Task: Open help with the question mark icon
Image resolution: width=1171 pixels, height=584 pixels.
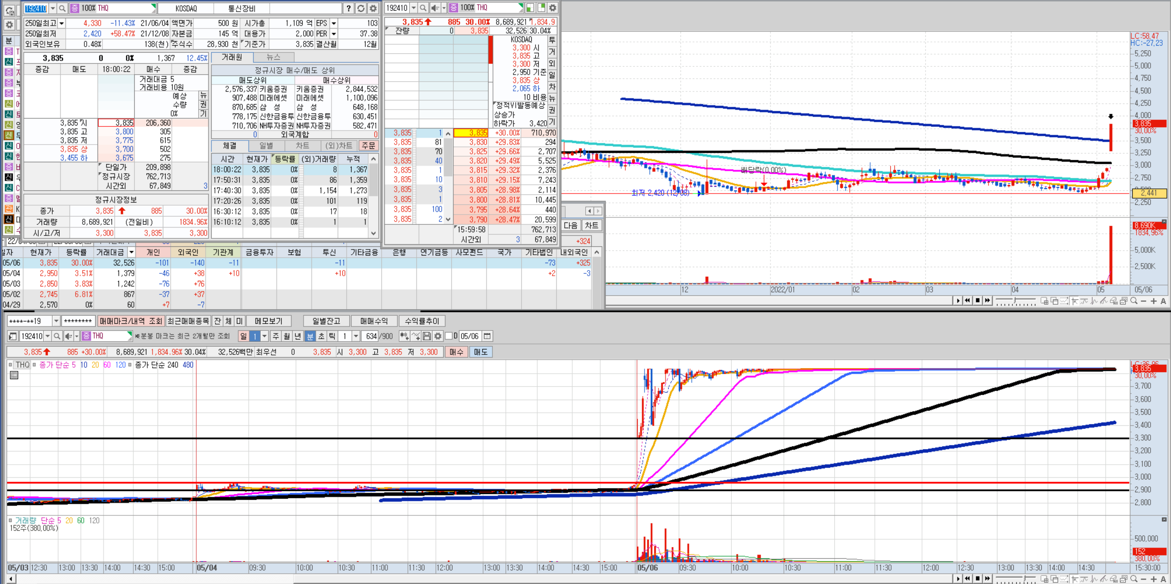Action: click(x=349, y=8)
